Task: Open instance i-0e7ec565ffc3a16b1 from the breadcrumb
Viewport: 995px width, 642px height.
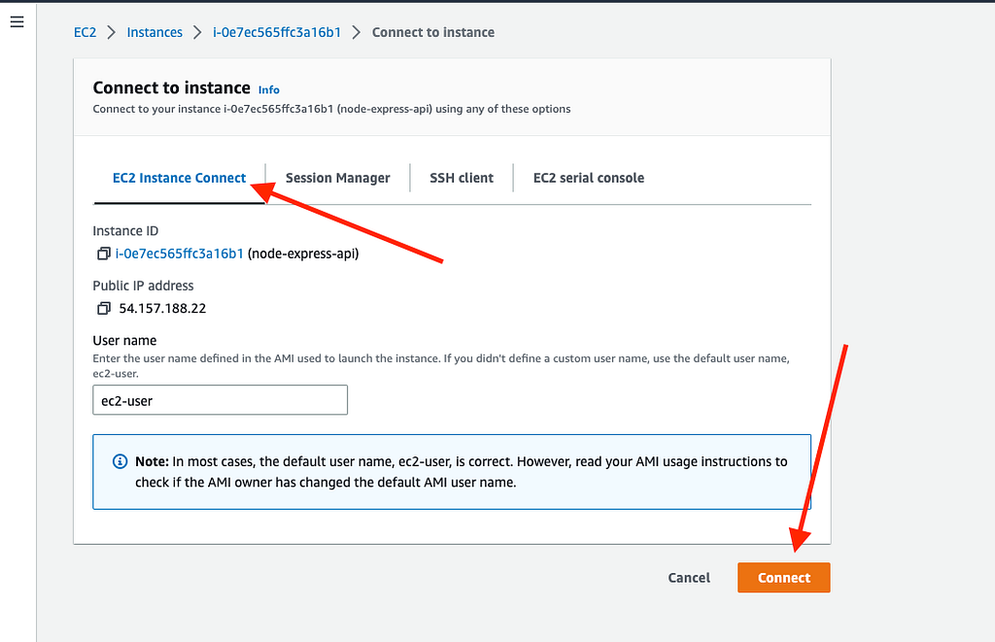Action: click(x=277, y=32)
